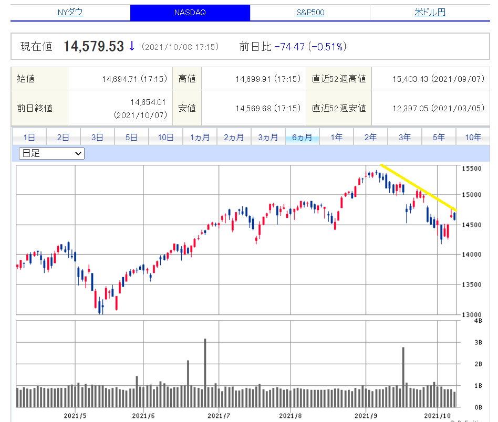This screenshot has width=498, height=422.
Task: Click the 3B volume axis label
Action: [479, 342]
